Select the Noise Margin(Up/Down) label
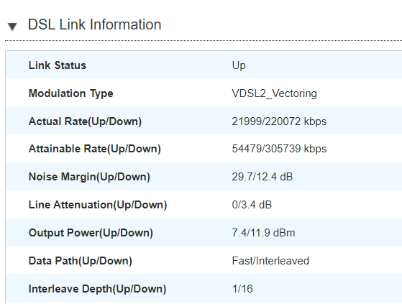This screenshot has height=304, width=402. (x=89, y=177)
